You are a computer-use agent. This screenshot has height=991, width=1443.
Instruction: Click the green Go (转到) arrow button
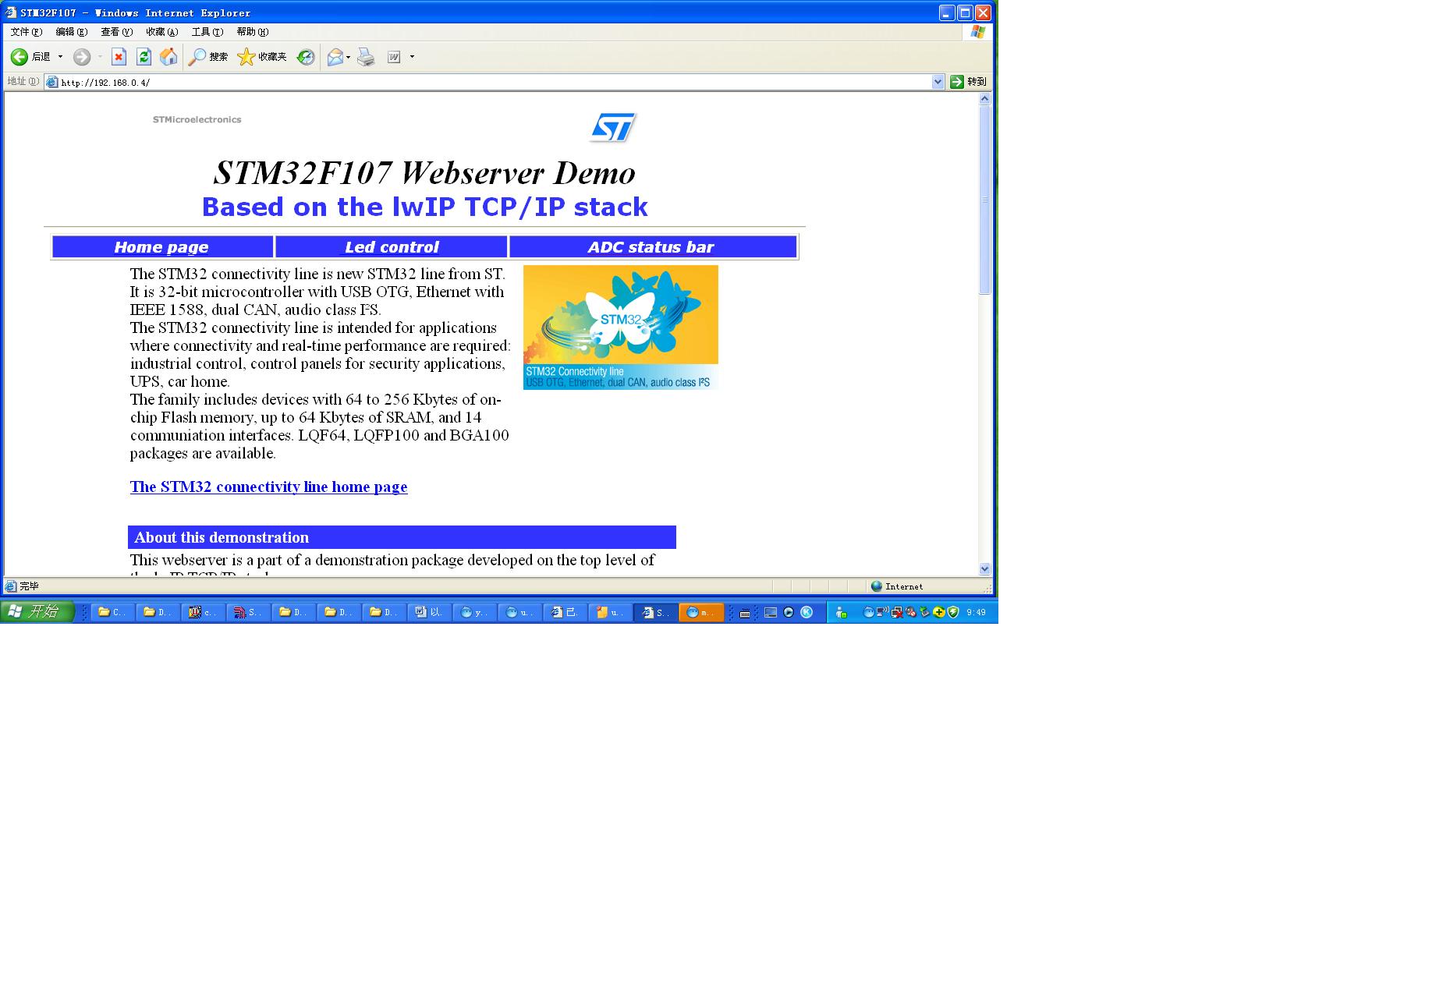click(x=968, y=82)
